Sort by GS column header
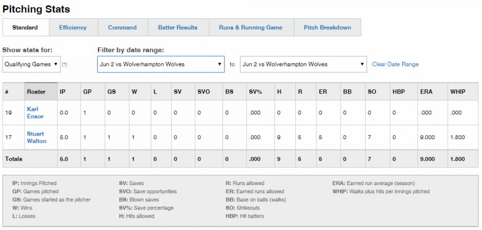 coord(117,91)
